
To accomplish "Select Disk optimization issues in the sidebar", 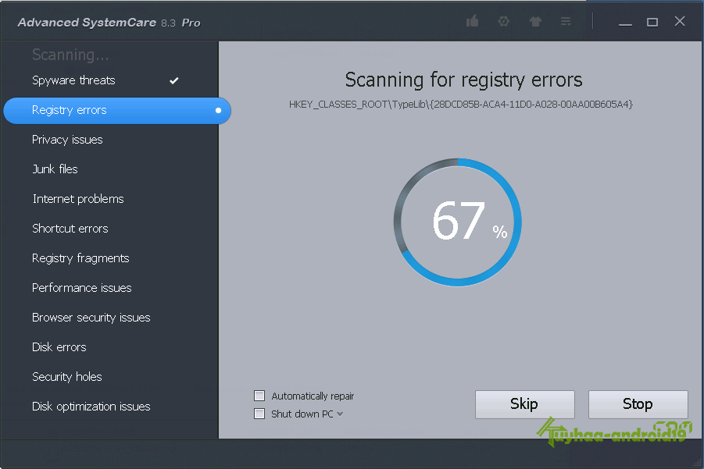I will (x=91, y=407).
